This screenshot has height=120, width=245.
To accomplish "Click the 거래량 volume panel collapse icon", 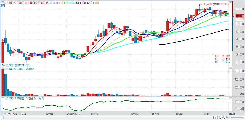I will coord(229,68).
